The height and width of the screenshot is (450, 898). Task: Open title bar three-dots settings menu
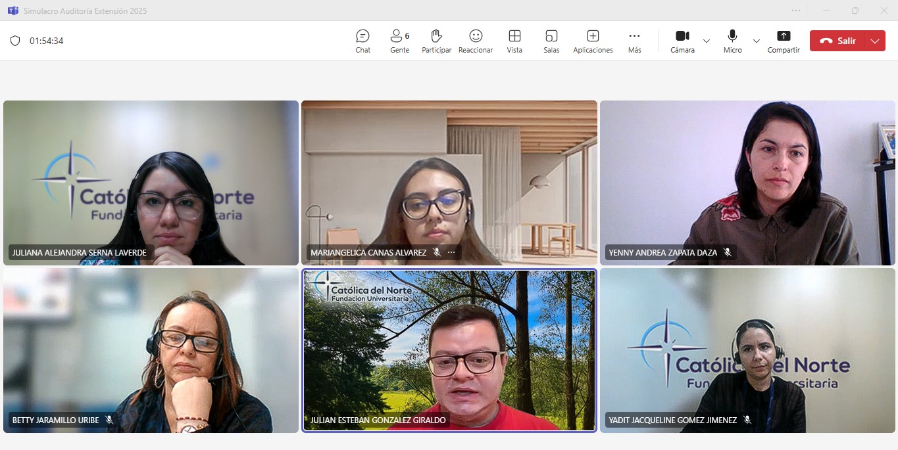pyautogui.click(x=796, y=11)
